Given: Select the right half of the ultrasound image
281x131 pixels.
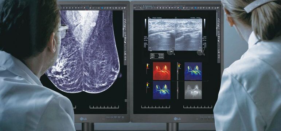Looking at the screenshot, I should pyautogui.click(x=188, y=34).
